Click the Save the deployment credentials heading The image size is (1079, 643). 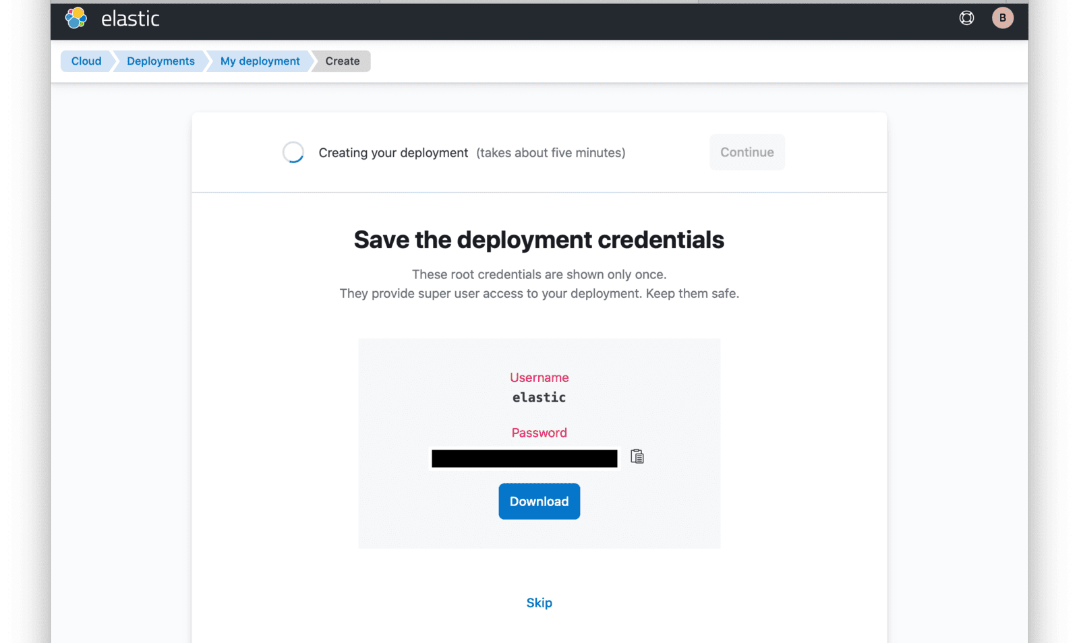click(539, 240)
